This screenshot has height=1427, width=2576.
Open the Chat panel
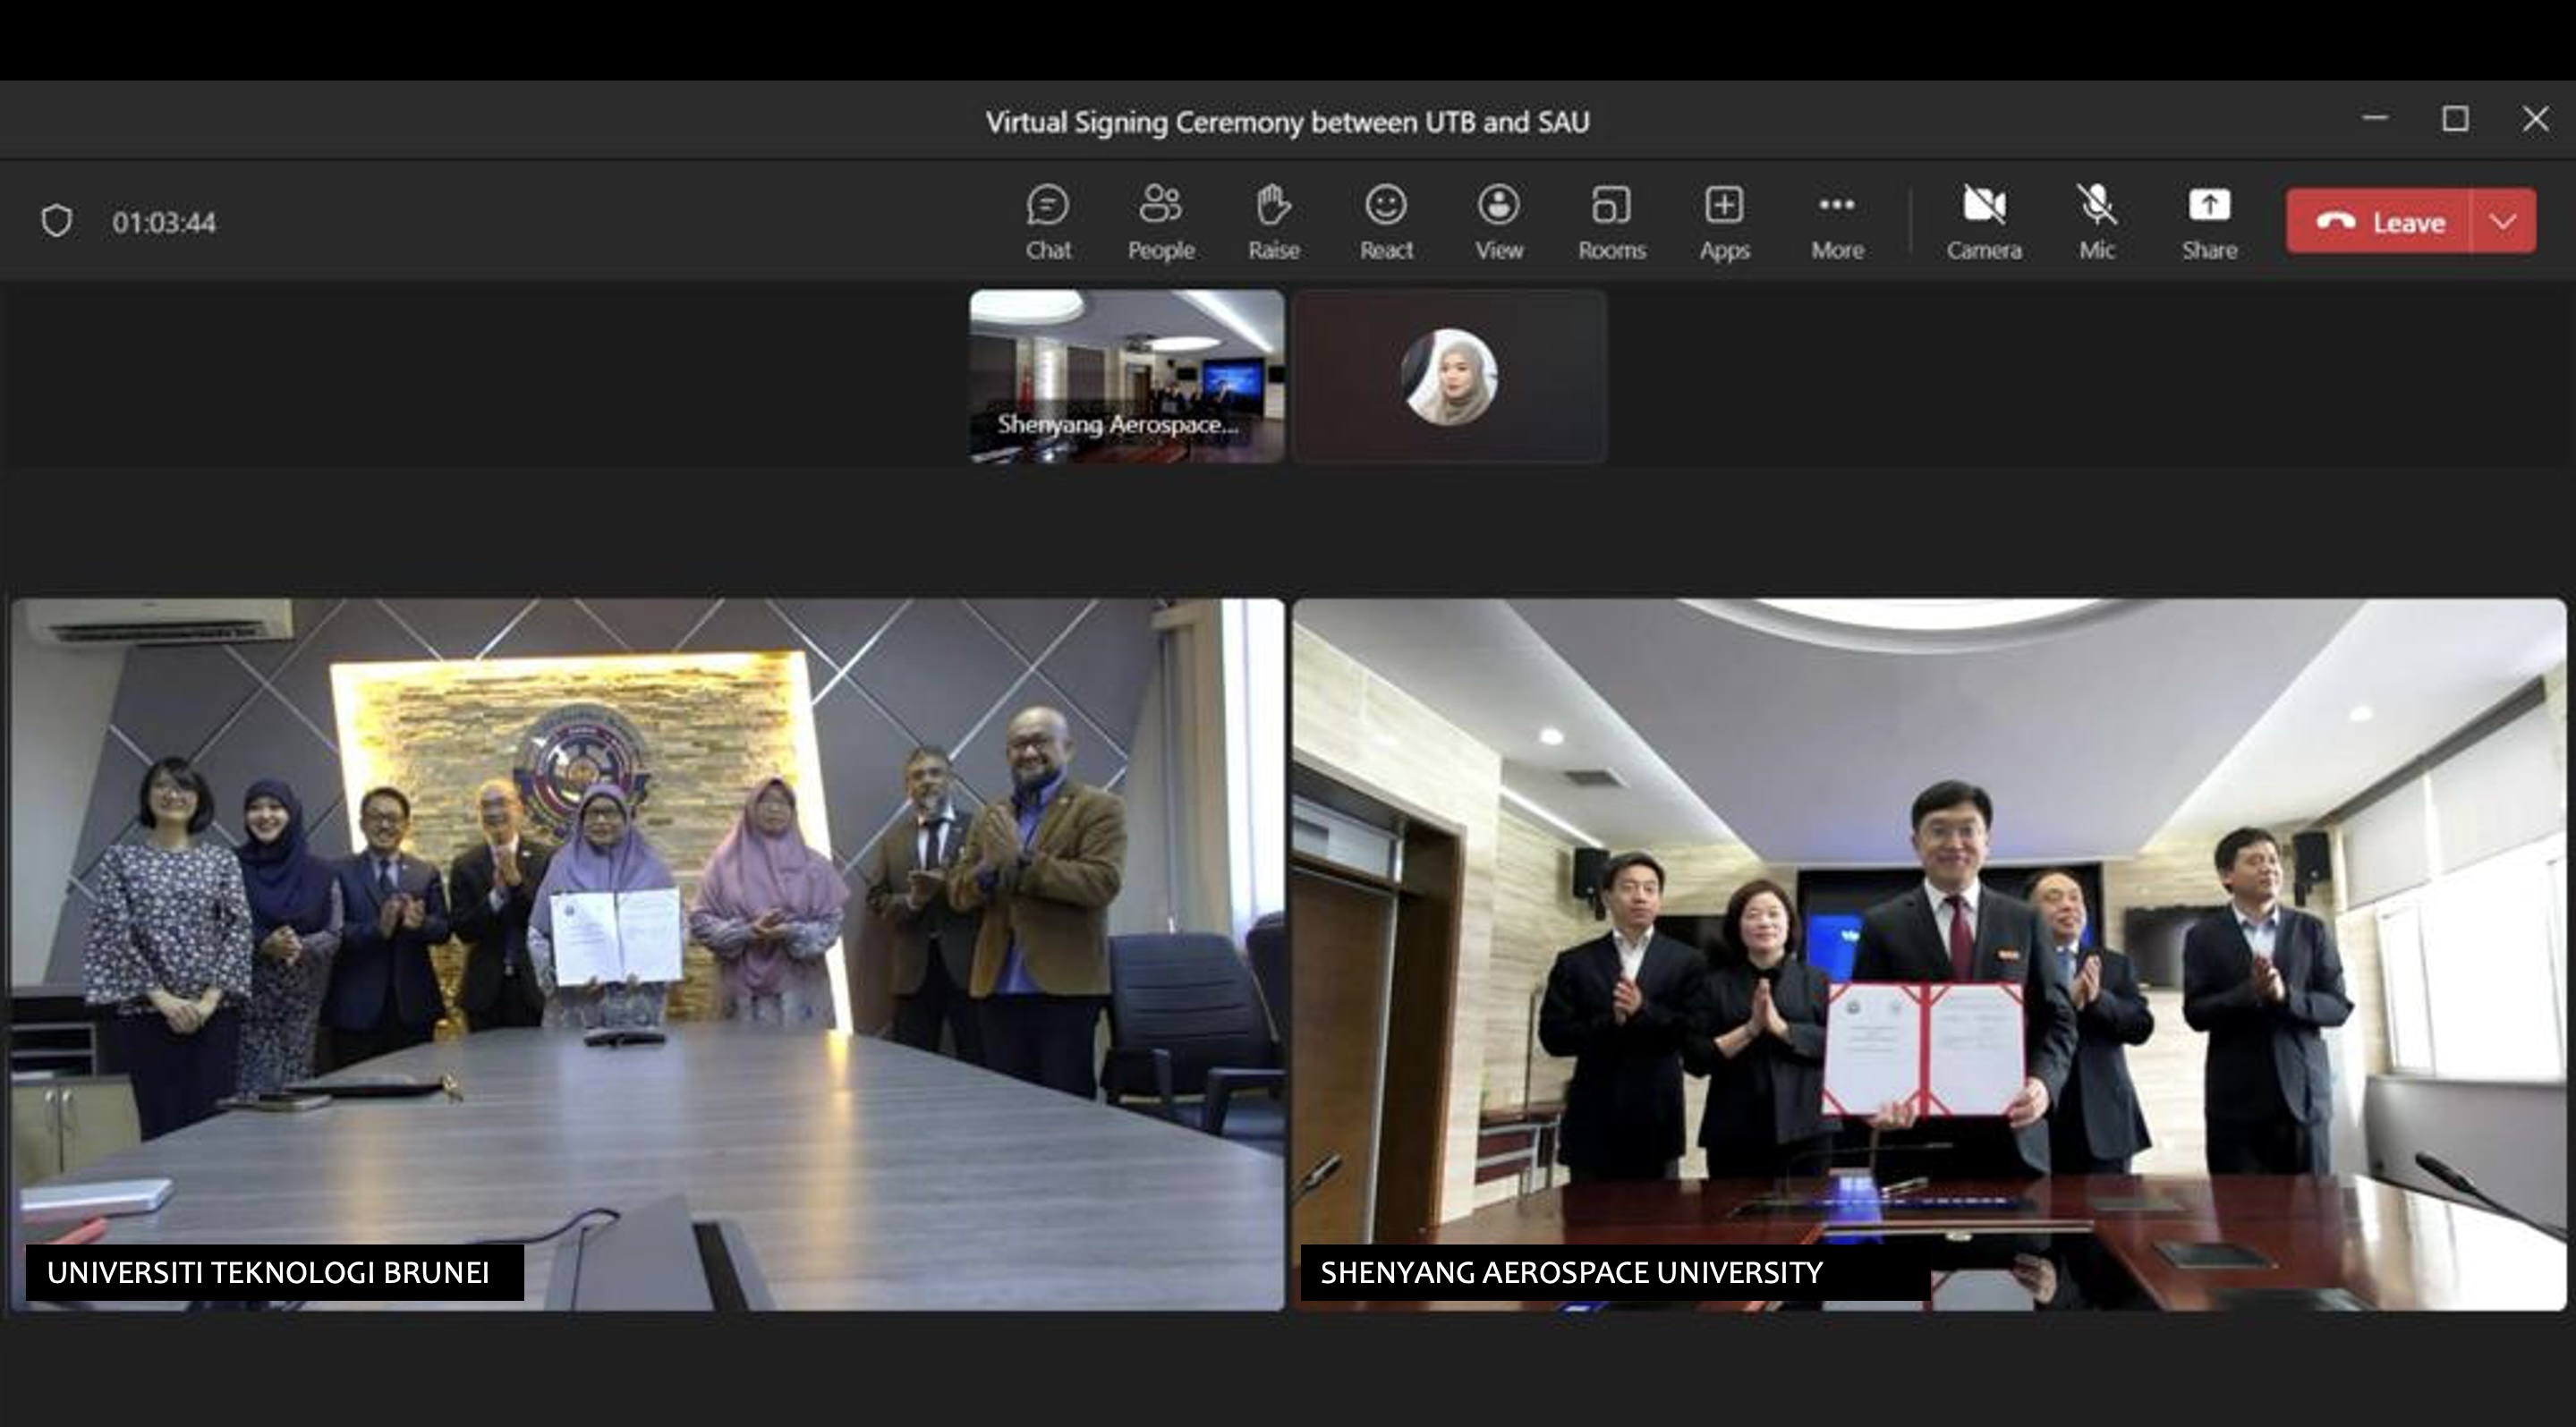pyautogui.click(x=1047, y=222)
